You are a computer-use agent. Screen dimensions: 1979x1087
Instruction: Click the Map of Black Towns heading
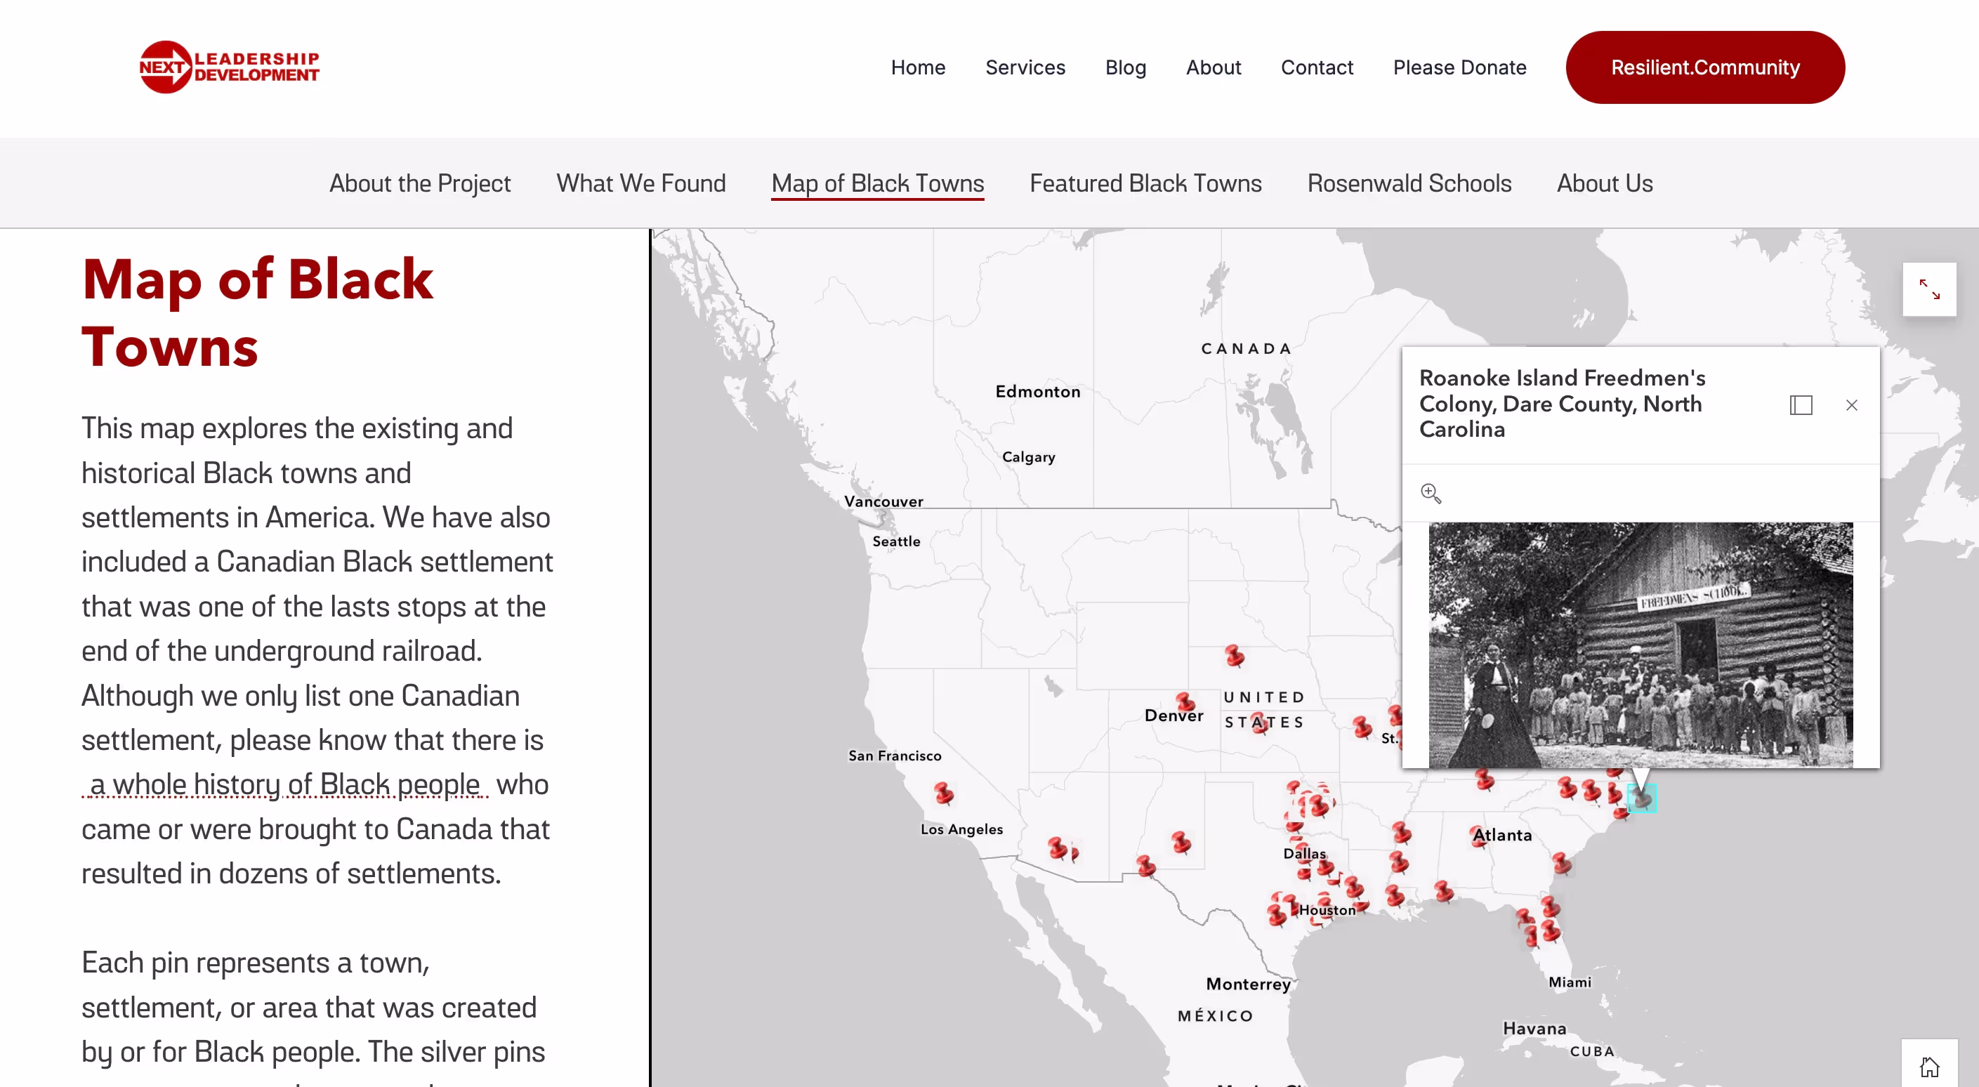[257, 312]
